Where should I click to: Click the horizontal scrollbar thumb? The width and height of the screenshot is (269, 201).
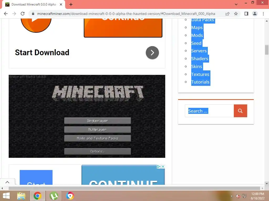pos(134,188)
